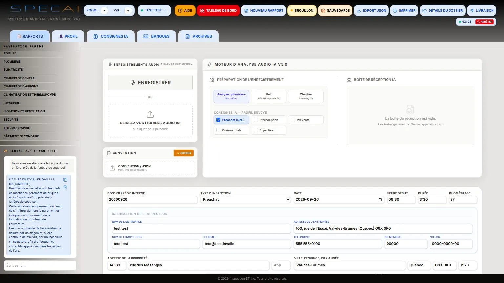Print using the Imprimer button
This screenshot has width=504, height=283.
(404, 10)
